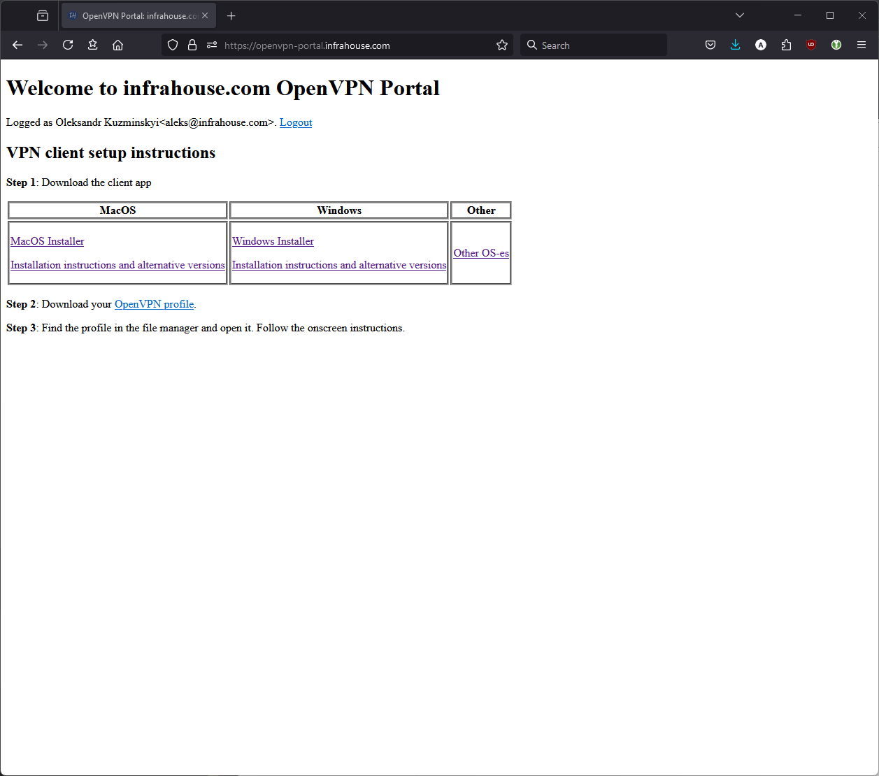Reload the current page
879x776 pixels.
68,45
